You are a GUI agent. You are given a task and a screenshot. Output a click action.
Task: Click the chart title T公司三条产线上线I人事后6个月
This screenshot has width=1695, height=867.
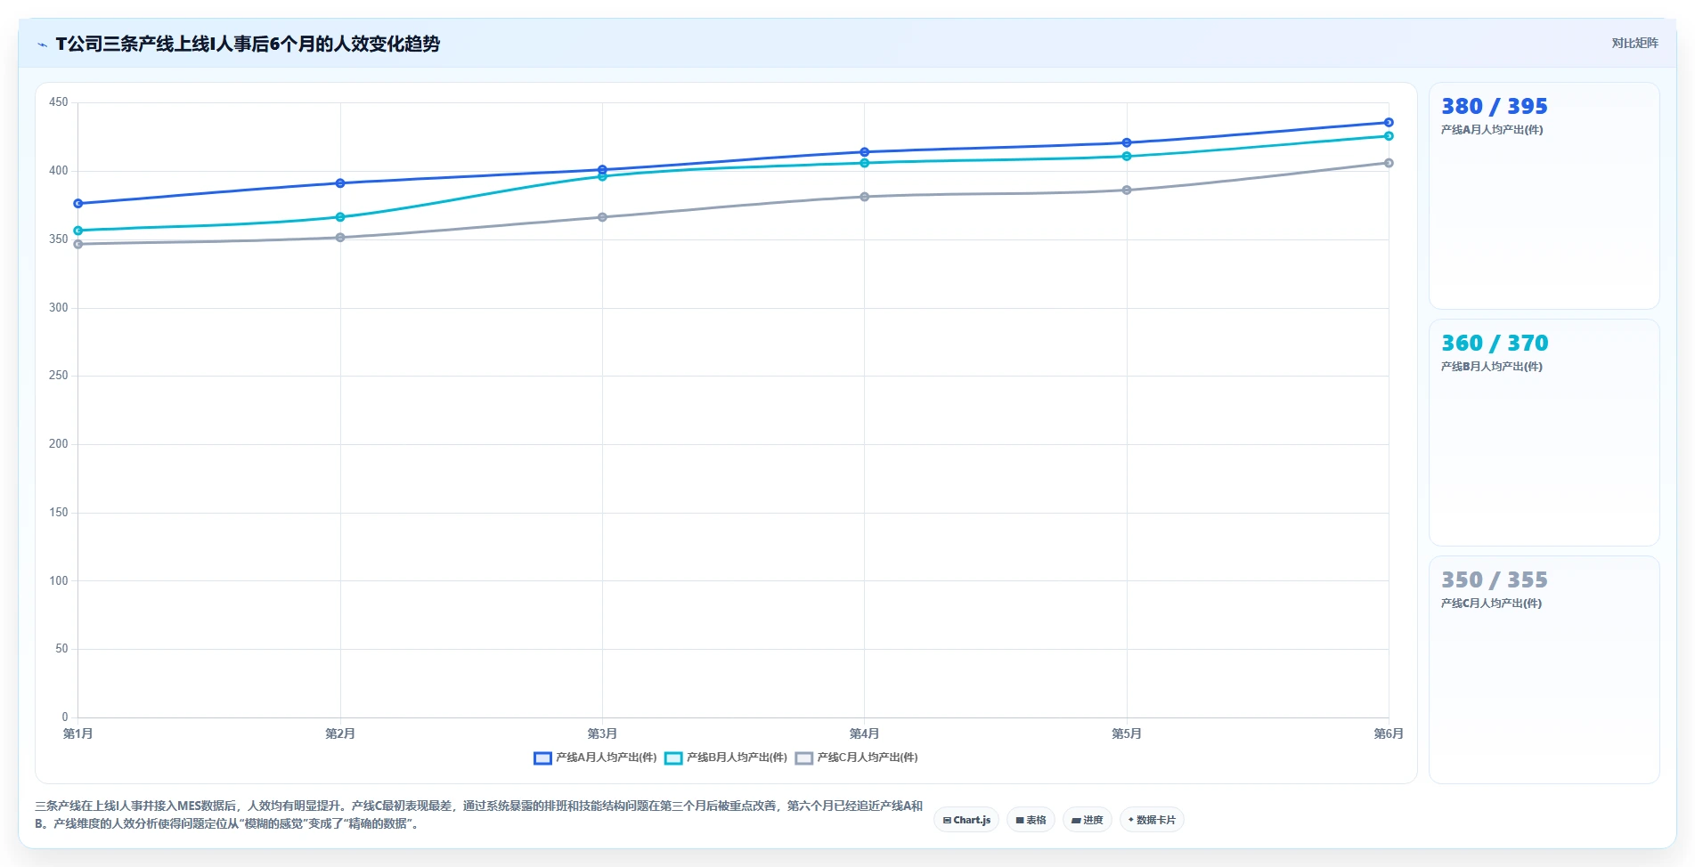(x=248, y=44)
